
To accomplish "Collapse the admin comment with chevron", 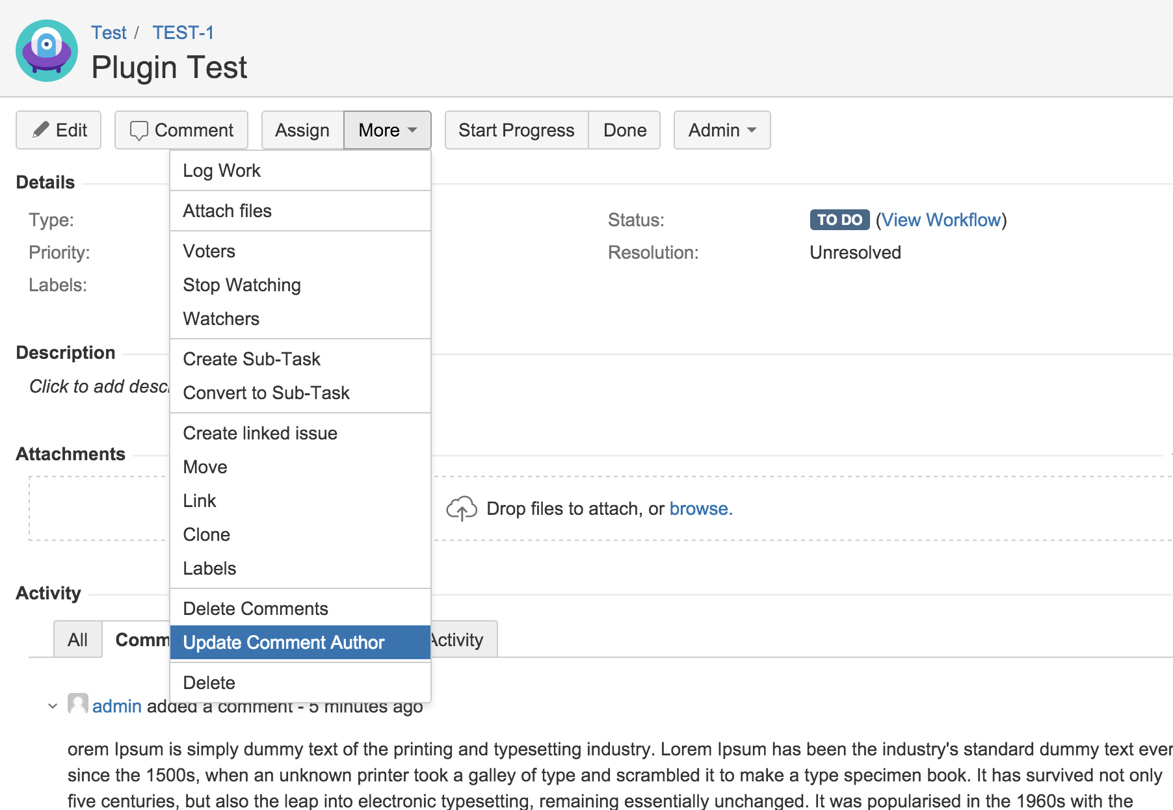I will coord(53,706).
